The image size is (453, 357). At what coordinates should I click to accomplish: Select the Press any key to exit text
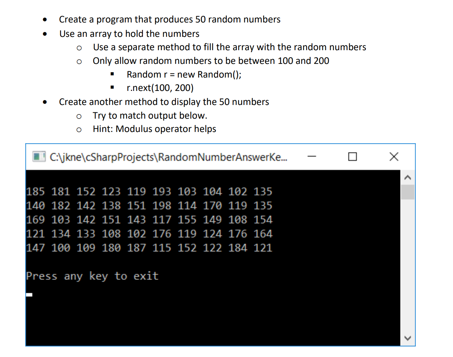pos(92,276)
